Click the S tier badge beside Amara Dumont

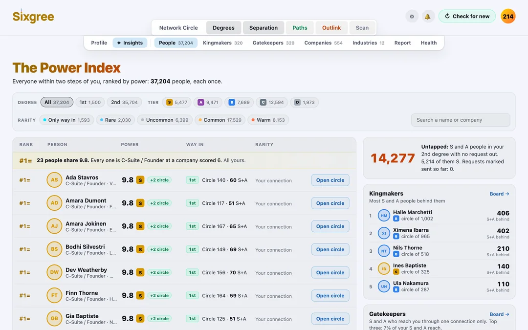click(140, 203)
